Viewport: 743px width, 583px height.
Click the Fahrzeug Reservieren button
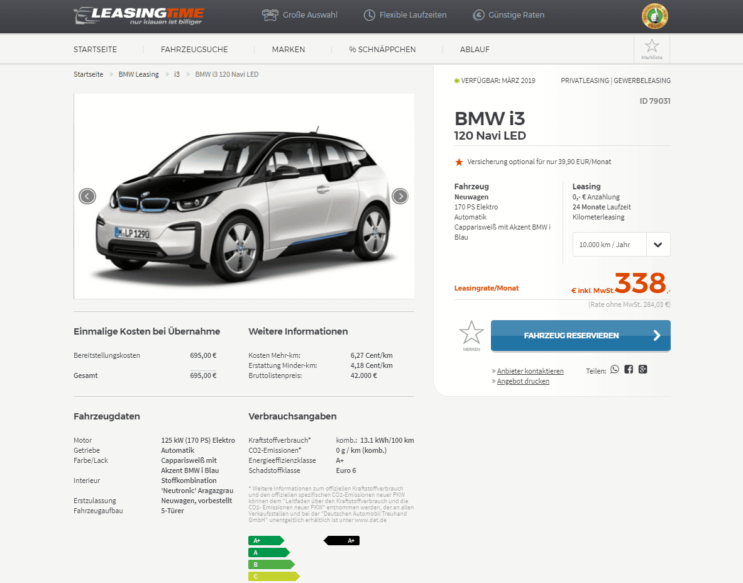point(580,336)
